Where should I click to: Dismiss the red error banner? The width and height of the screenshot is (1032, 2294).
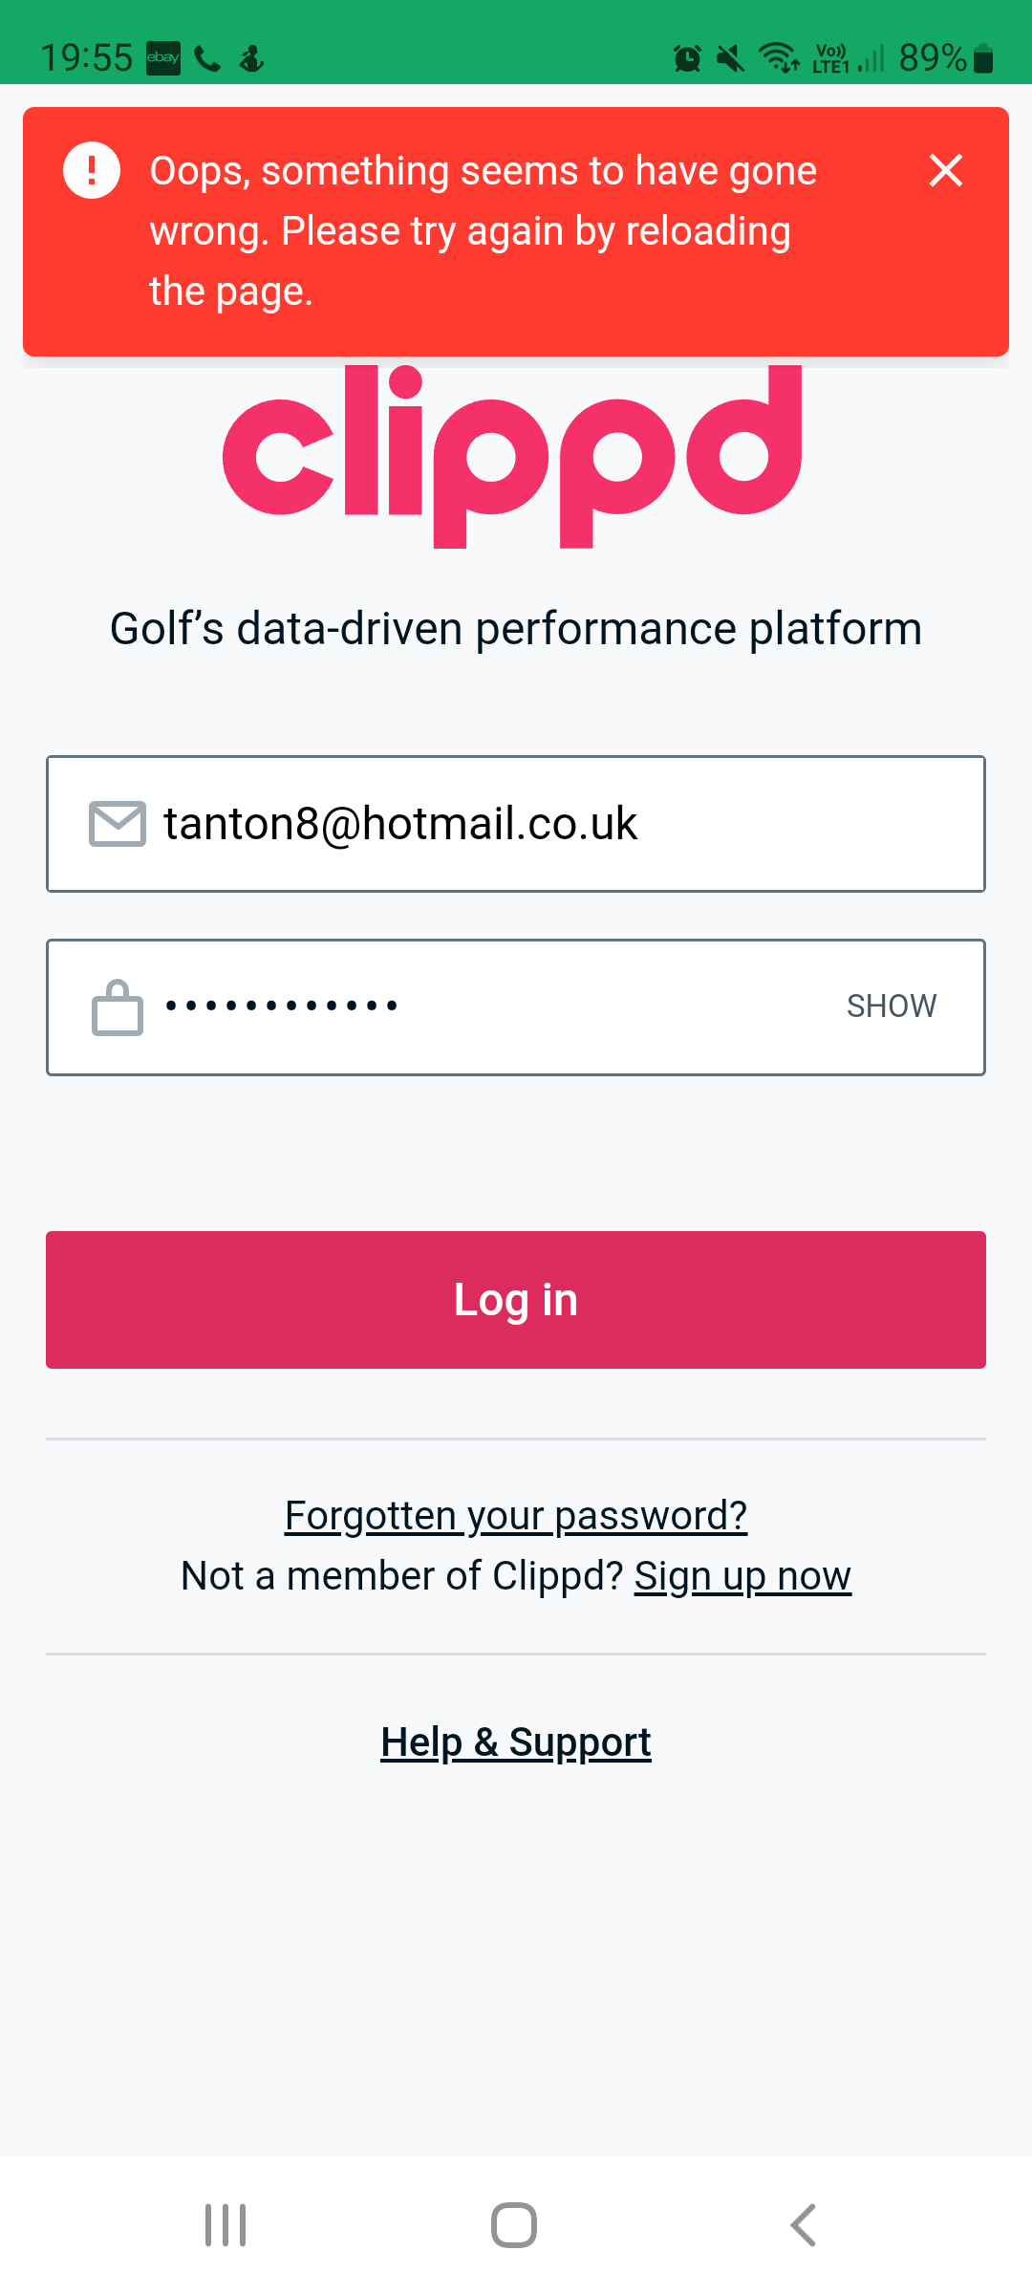point(945,171)
